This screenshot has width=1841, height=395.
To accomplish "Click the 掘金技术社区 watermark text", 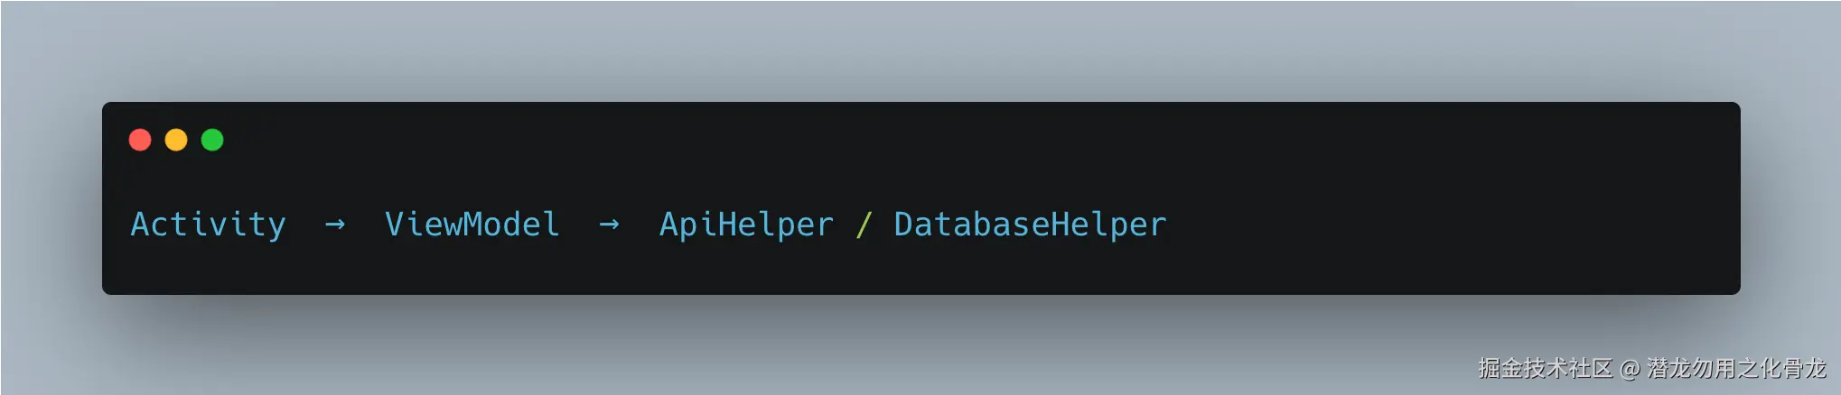I will pos(1545,368).
